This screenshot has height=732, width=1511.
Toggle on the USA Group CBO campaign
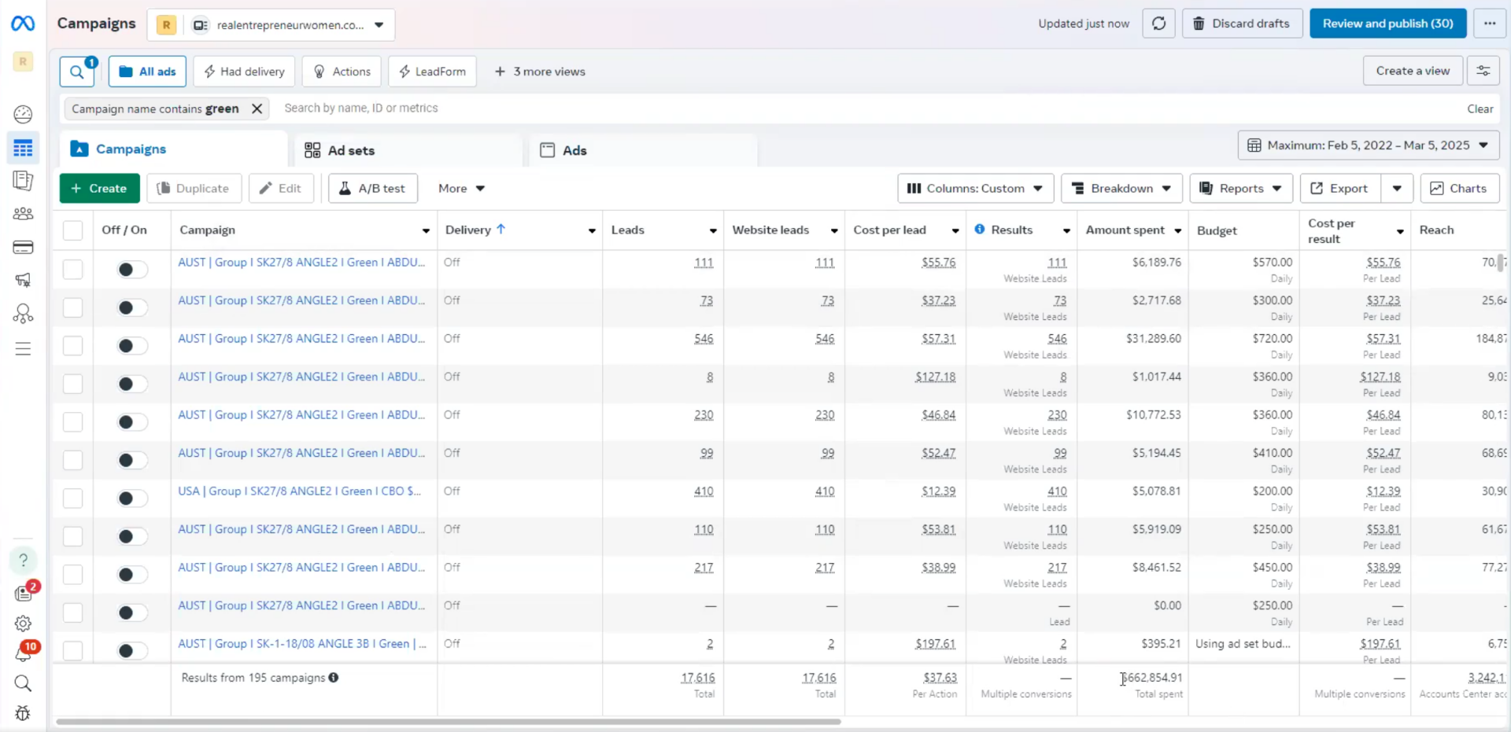point(131,498)
